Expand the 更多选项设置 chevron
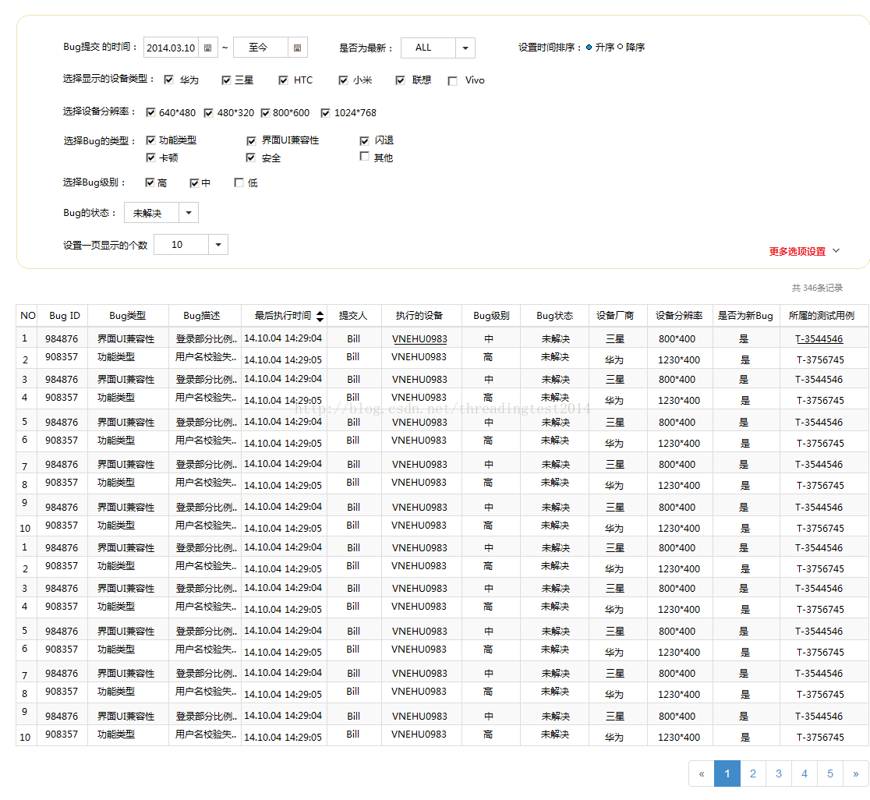Screen dimensions: 870x800 click(836, 251)
